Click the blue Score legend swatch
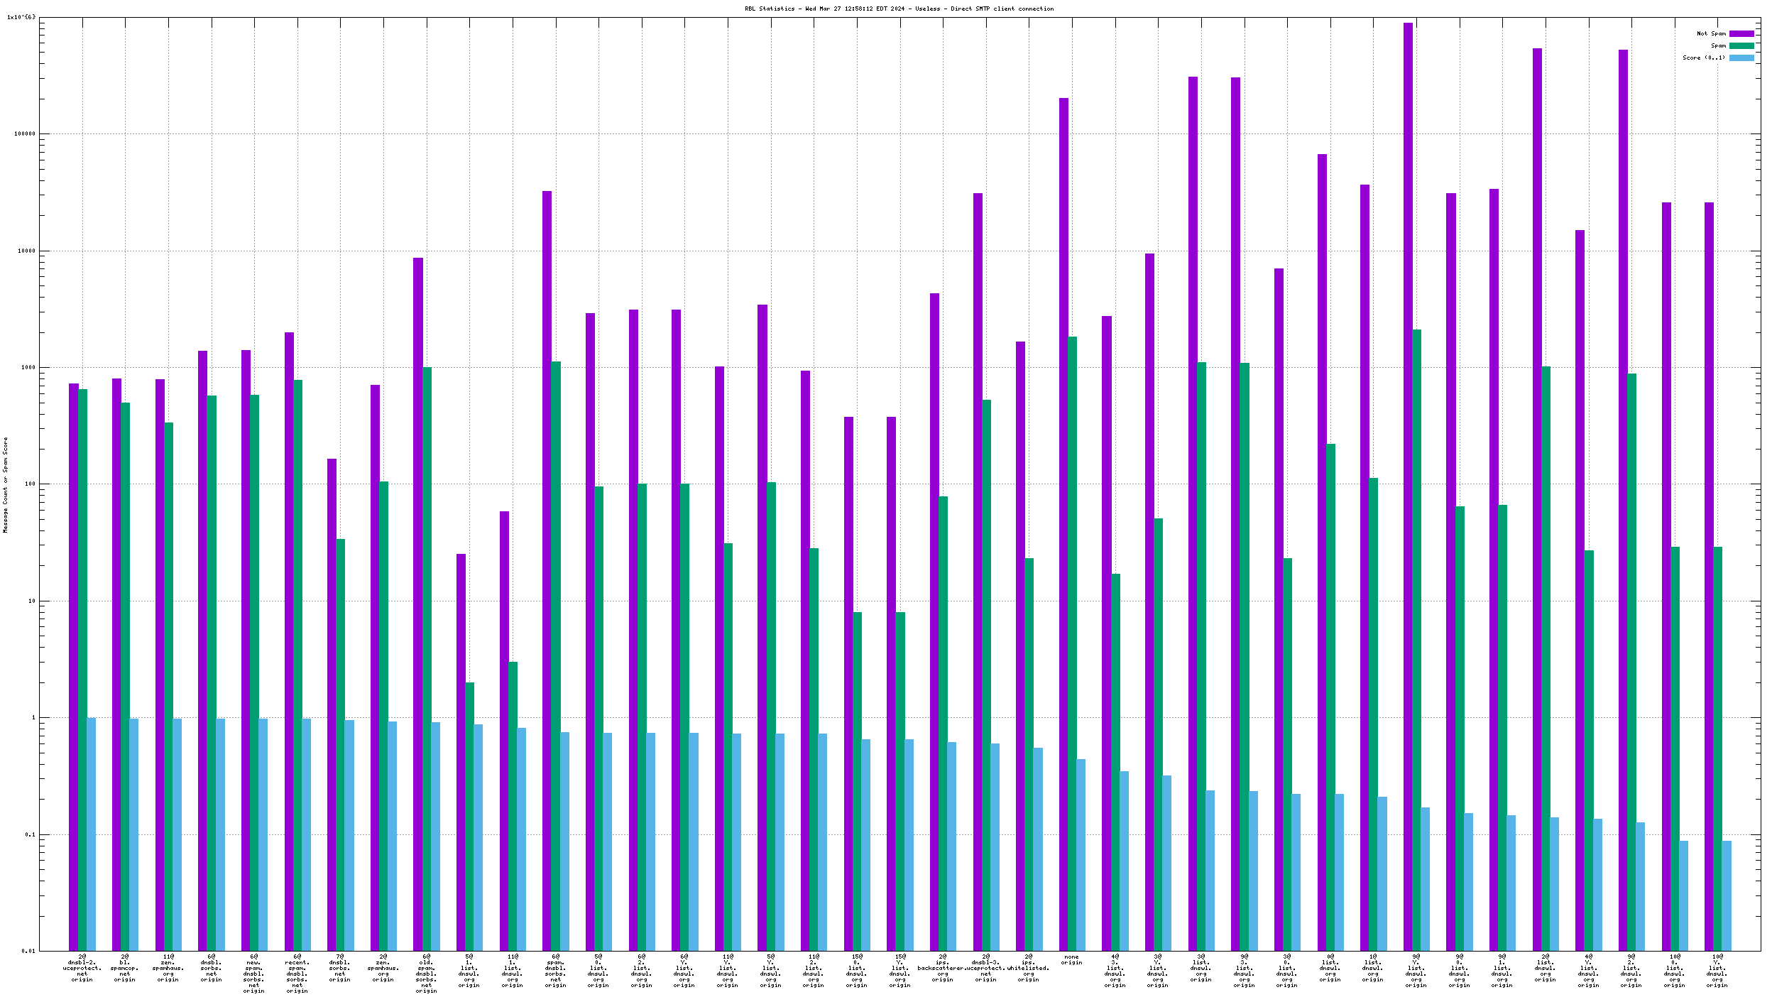Screen dimensions: 1772x997 [x=1741, y=58]
